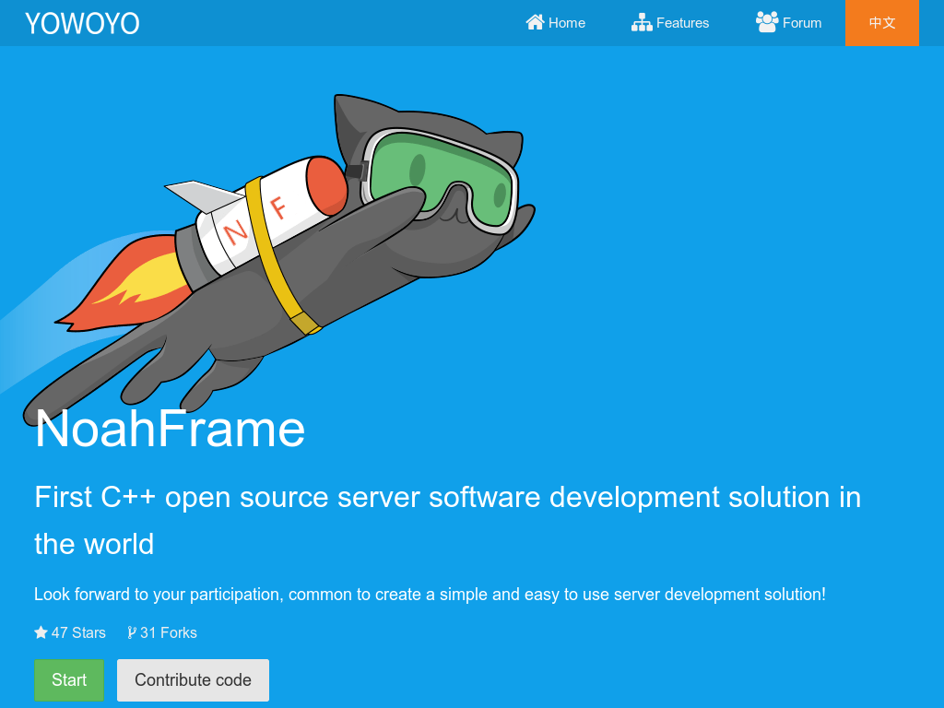Click the Contribute code button
Viewport: 944px width, 708px height.
[194, 680]
